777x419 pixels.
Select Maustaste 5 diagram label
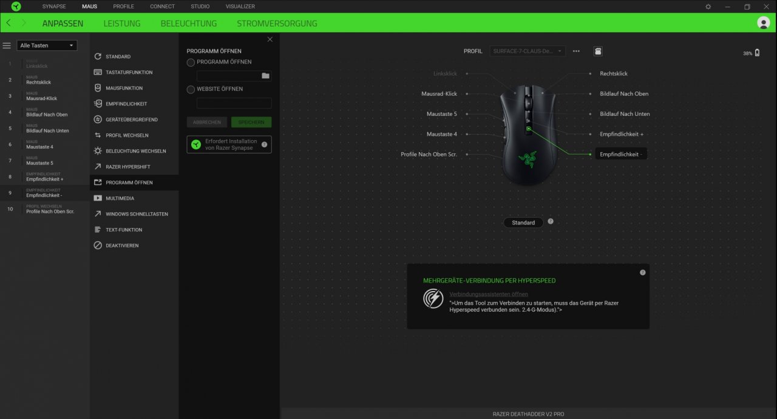[442, 114]
